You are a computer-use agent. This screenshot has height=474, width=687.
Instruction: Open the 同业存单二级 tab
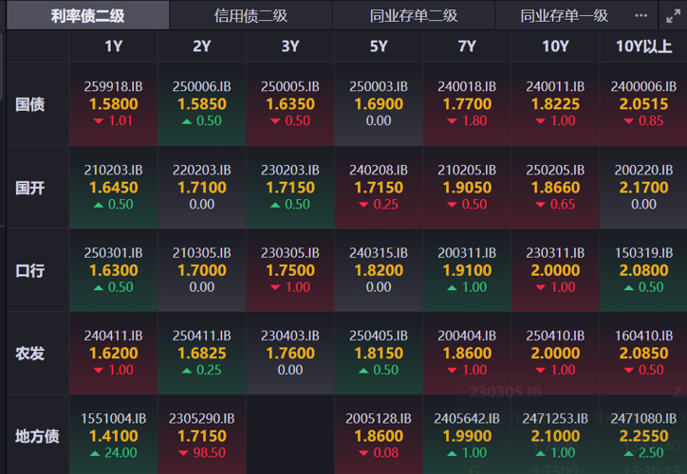pyautogui.click(x=414, y=16)
